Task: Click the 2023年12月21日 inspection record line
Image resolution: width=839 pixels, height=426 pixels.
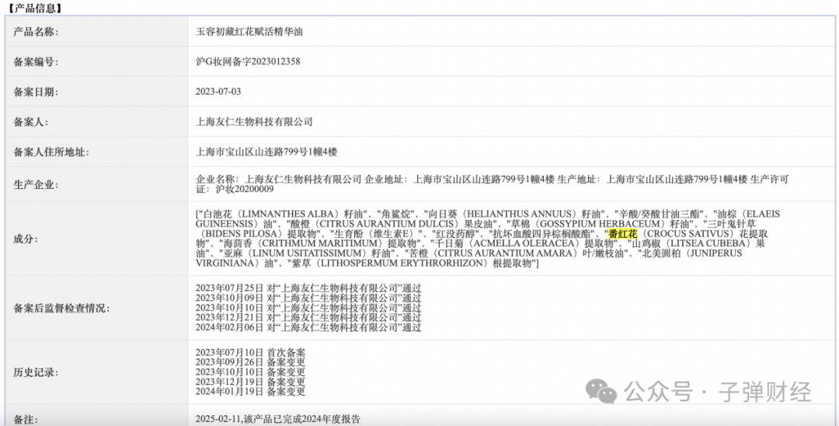Action: pos(308,317)
